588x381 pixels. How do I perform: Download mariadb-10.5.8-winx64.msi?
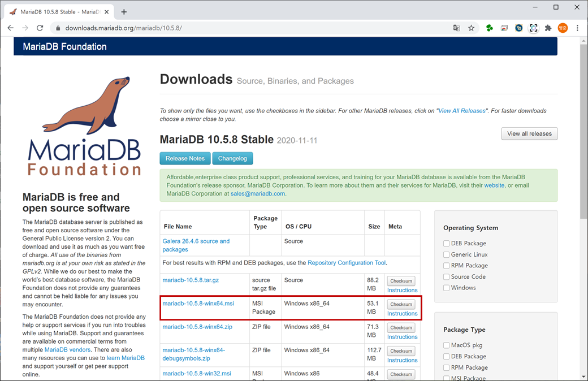(x=198, y=304)
